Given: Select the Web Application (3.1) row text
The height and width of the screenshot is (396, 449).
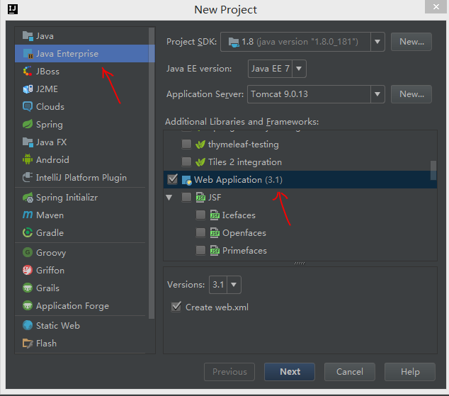Looking at the screenshot, I should point(238,180).
